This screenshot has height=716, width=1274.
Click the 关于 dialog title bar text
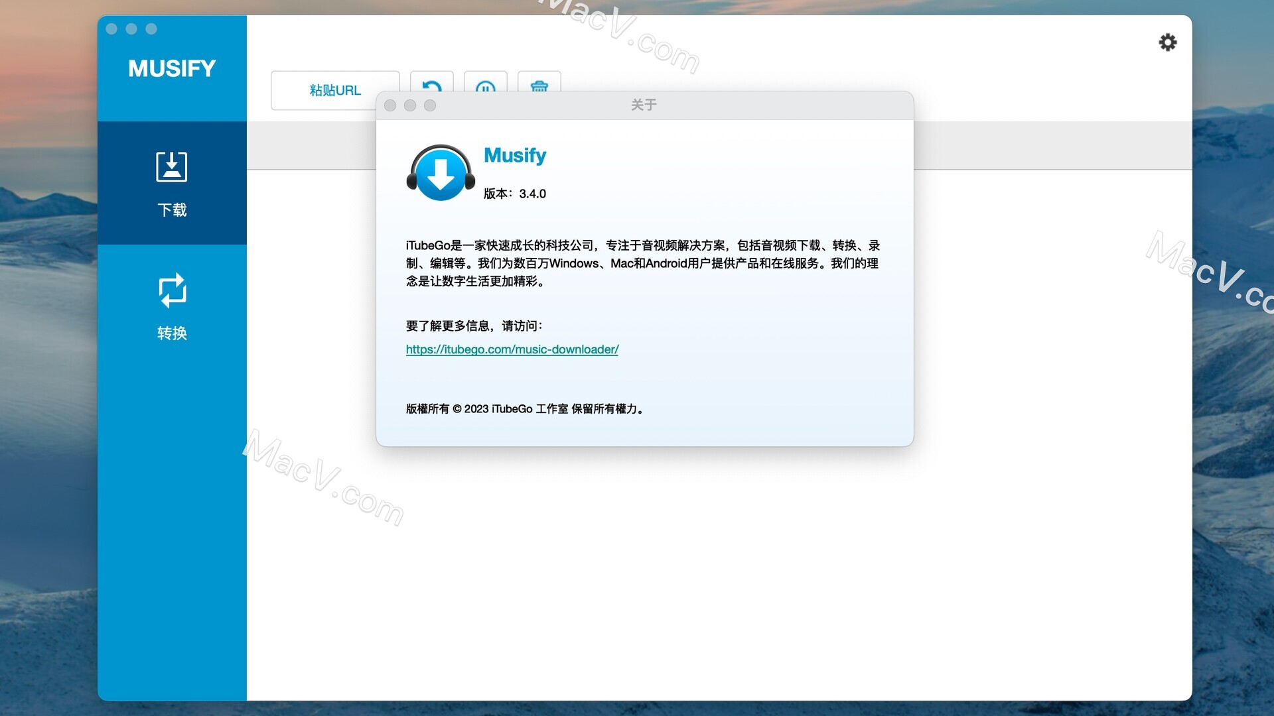644,105
